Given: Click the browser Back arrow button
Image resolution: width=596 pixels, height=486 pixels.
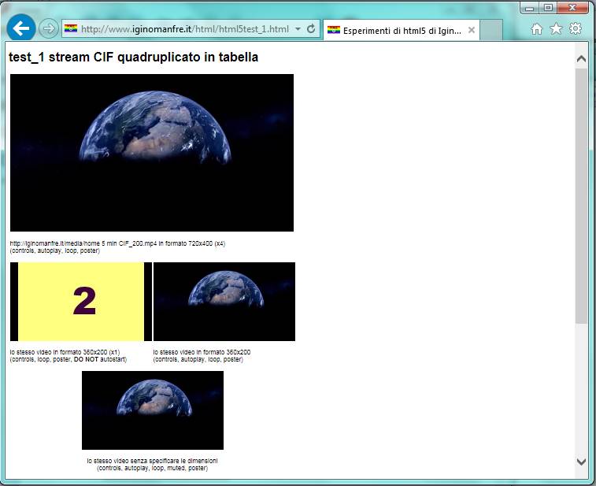Looking at the screenshot, I should (21, 28).
